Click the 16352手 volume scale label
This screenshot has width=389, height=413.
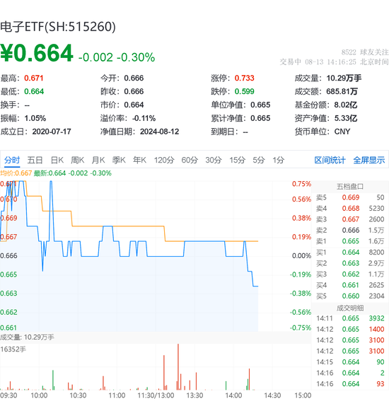tap(13, 349)
